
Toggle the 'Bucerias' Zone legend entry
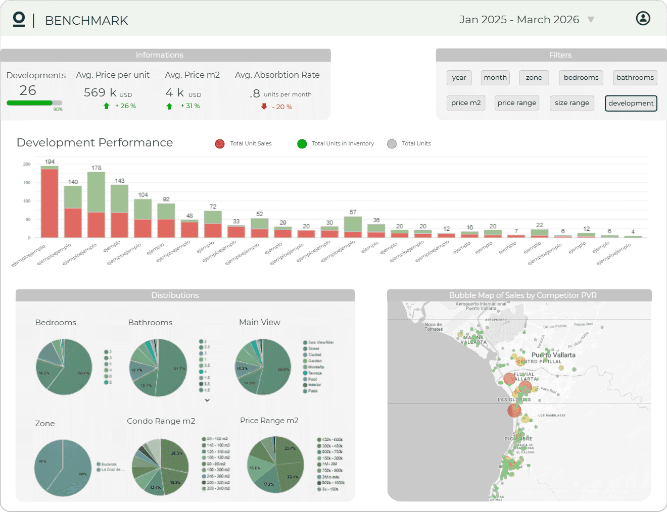point(107,464)
